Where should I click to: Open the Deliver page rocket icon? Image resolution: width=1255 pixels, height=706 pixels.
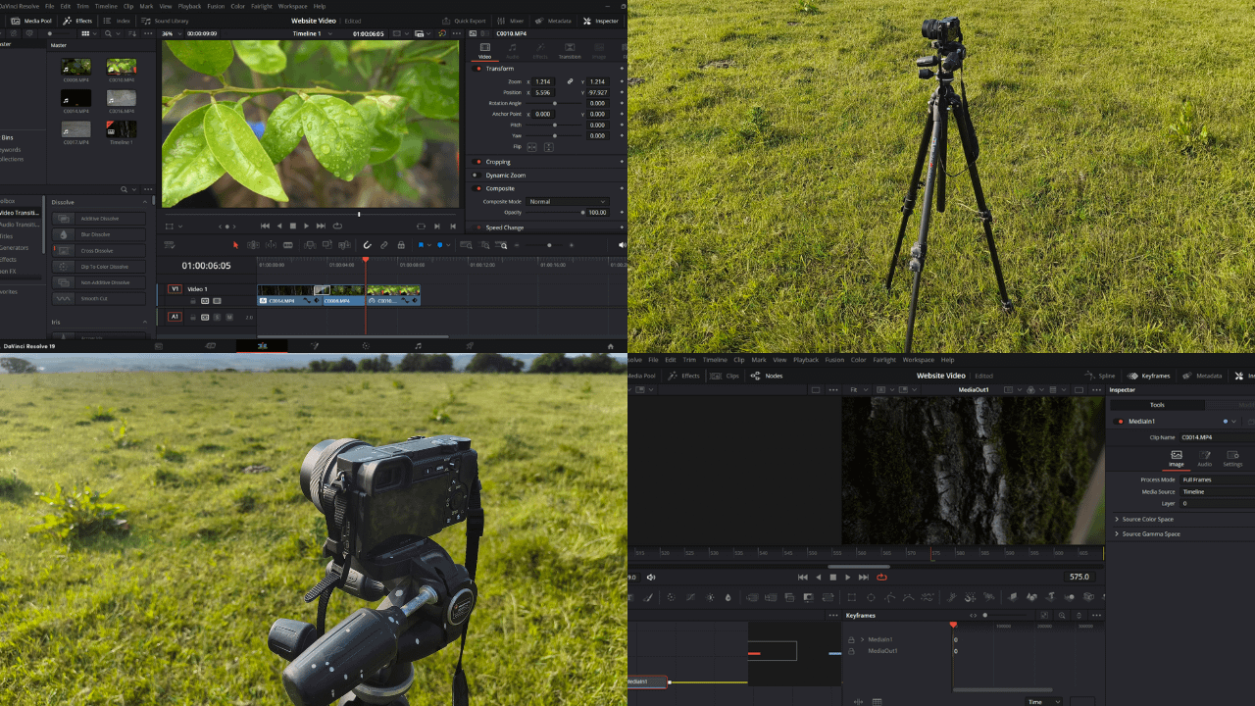(x=470, y=346)
